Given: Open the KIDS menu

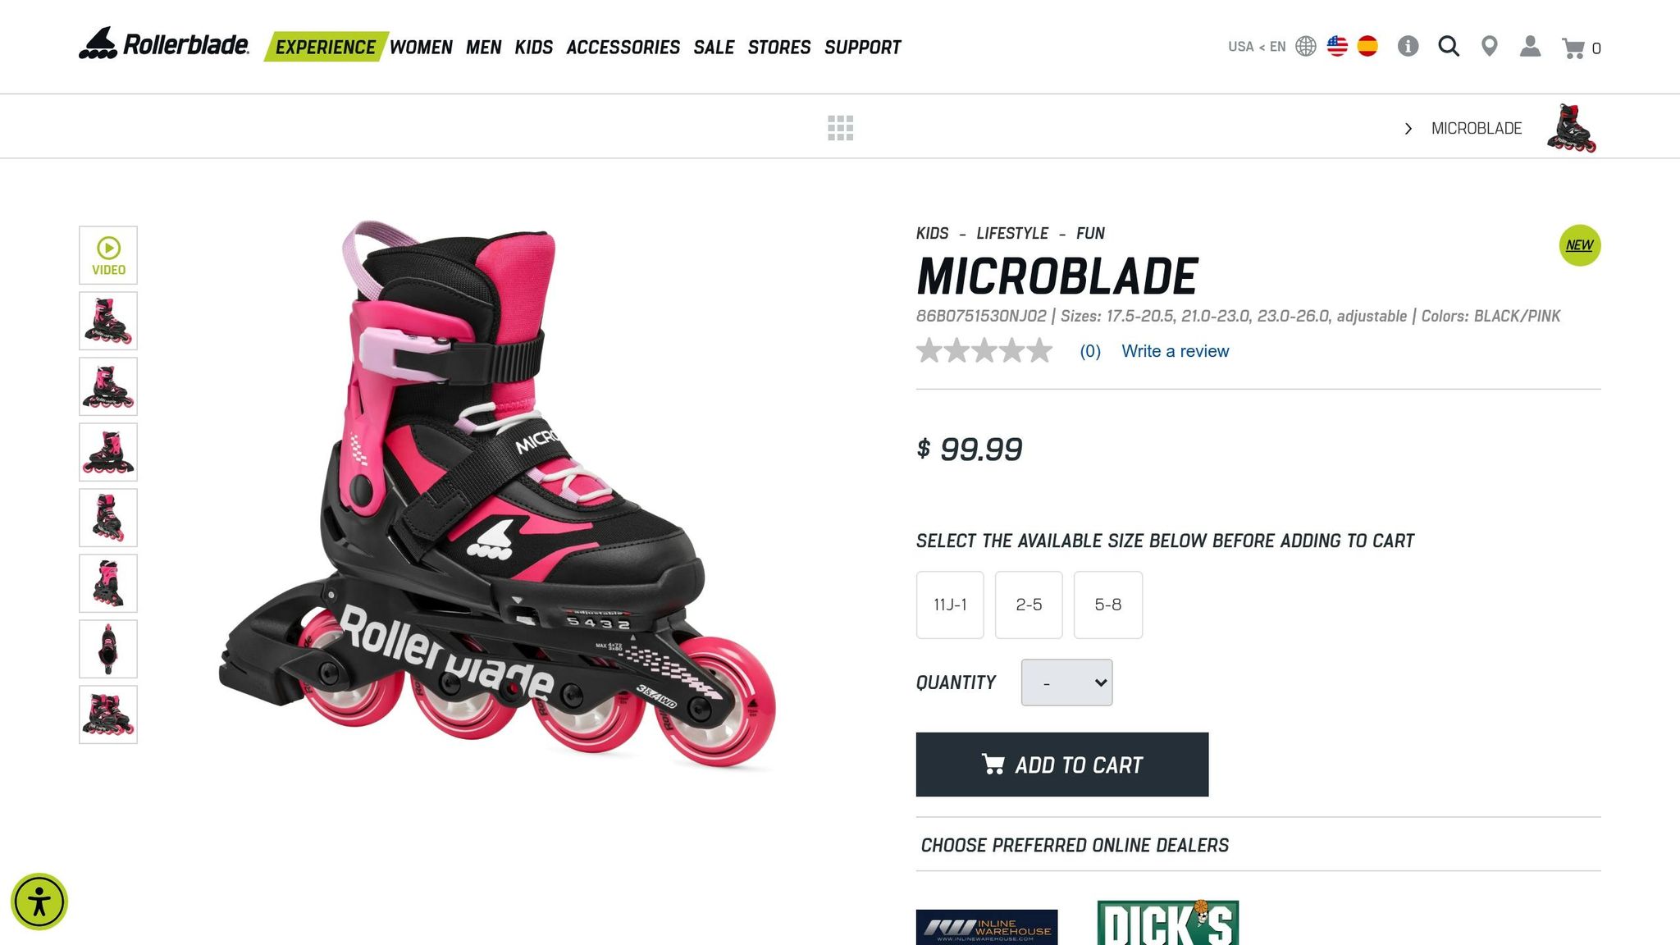Looking at the screenshot, I should pos(535,47).
